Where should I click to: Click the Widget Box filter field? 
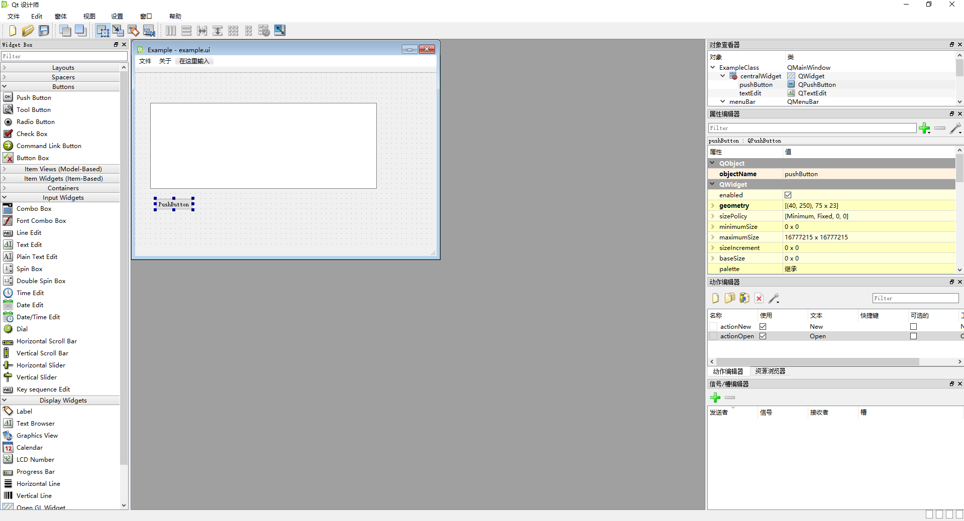[x=64, y=56]
